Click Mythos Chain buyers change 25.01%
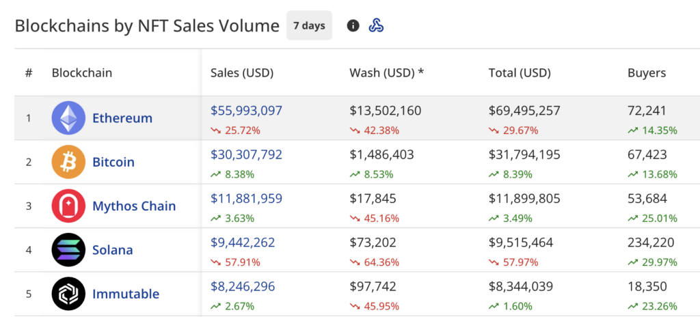Screen dimensions: 700x317 point(653,219)
